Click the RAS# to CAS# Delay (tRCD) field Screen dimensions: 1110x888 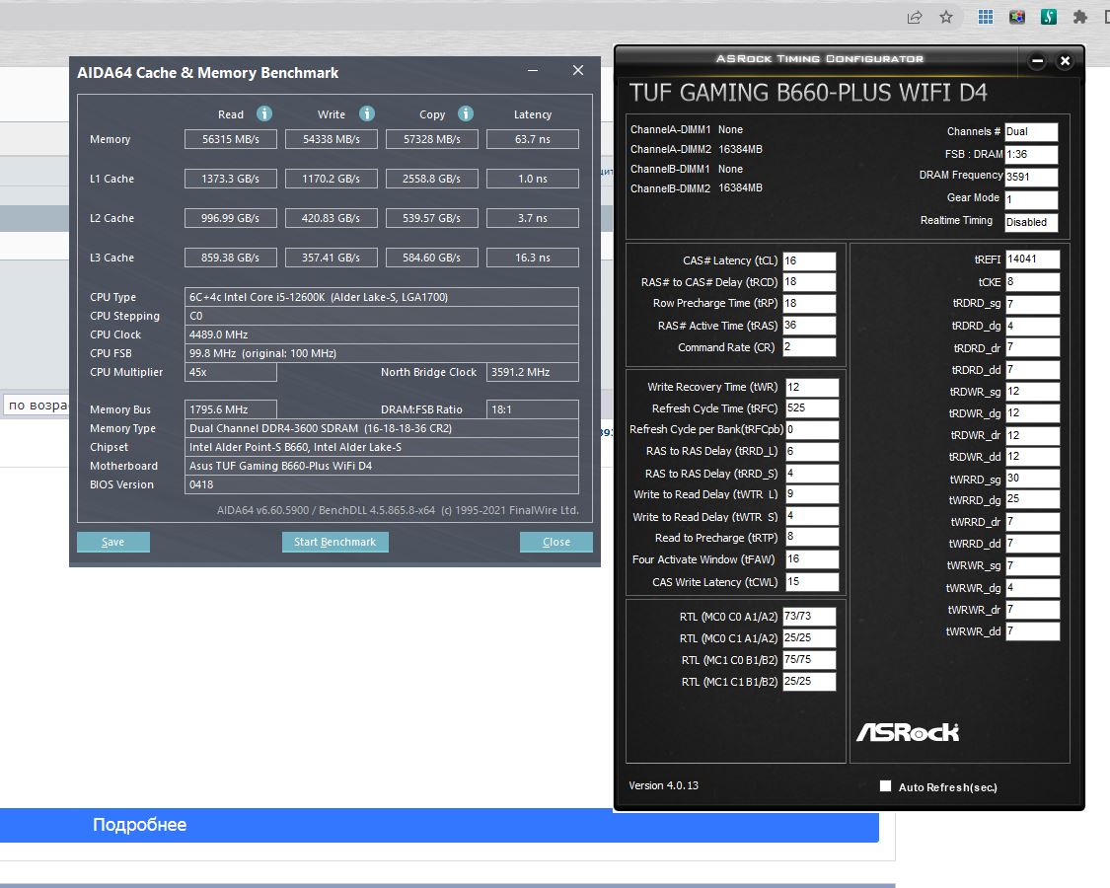point(809,282)
